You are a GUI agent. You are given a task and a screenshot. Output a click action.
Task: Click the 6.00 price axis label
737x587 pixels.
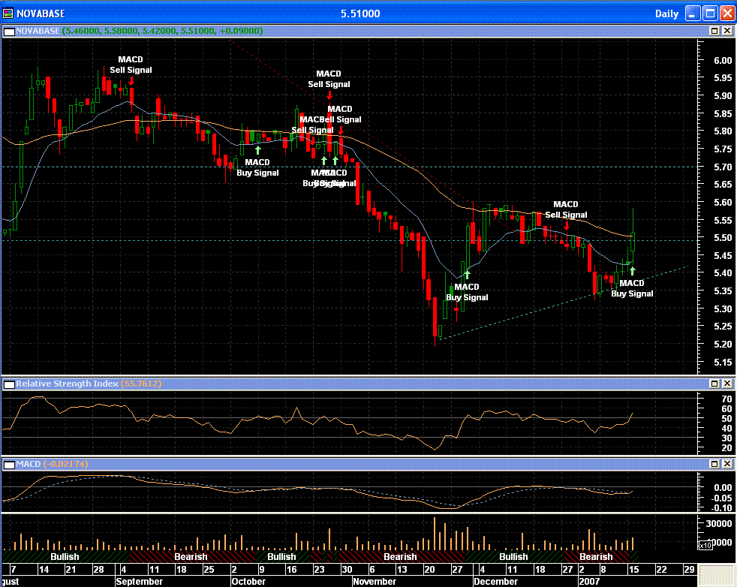723,60
